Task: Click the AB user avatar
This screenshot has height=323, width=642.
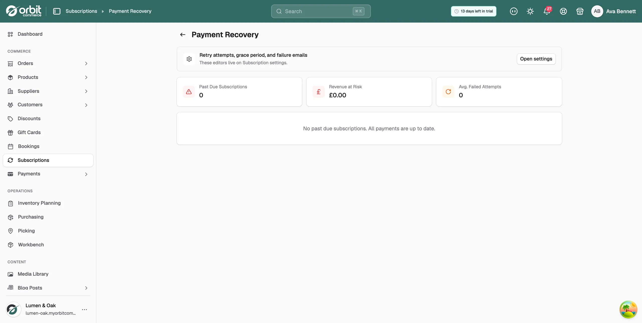Action: click(597, 11)
